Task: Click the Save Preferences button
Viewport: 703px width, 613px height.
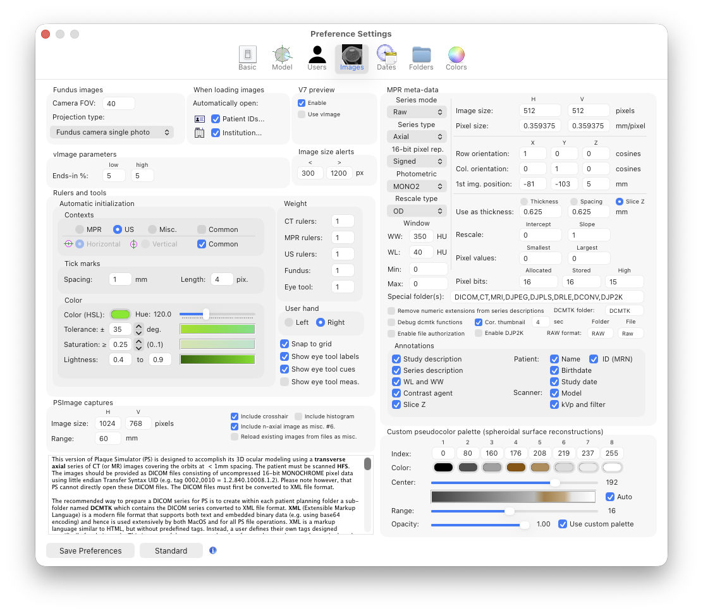Action: 90,550
